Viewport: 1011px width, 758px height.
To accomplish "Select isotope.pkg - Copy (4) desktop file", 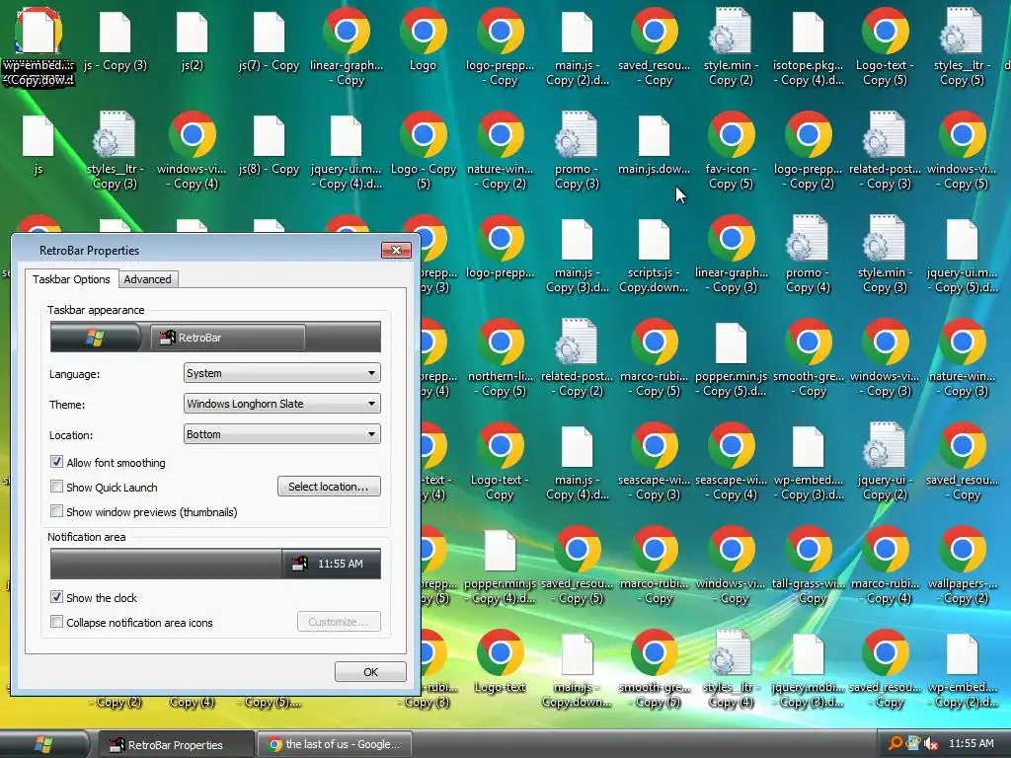I will click(x=808, y=46).
